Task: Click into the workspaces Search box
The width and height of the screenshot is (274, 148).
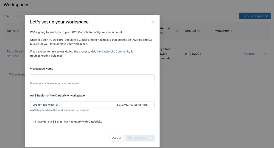Action: coord(41,16)
